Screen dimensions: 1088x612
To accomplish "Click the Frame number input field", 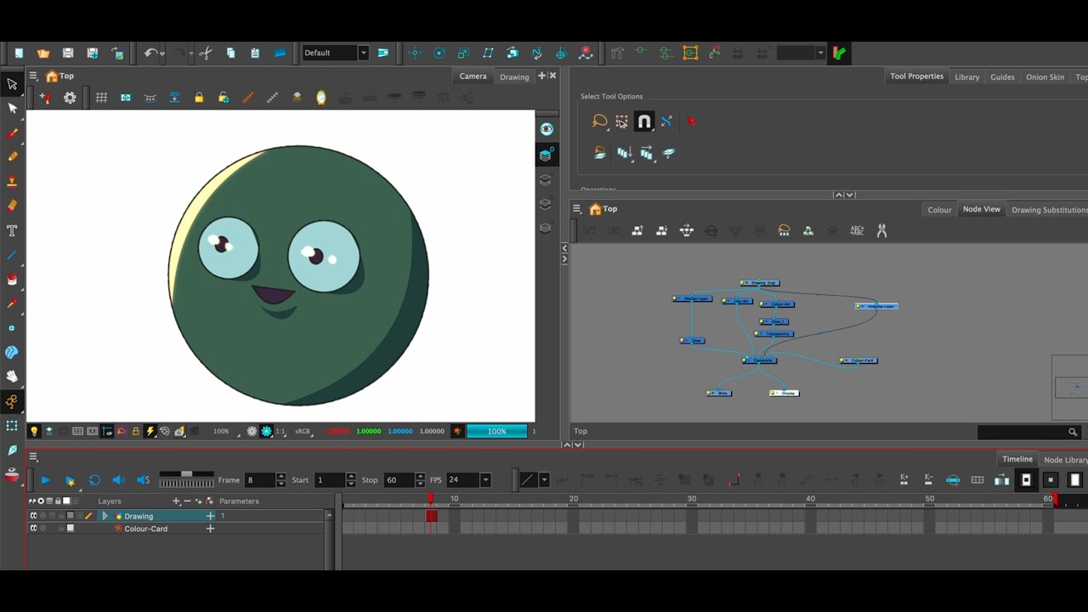I will coord(260,480).
